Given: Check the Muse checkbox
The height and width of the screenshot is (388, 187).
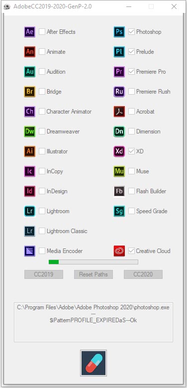Looking at the screenshot, I should click(132, 171).
